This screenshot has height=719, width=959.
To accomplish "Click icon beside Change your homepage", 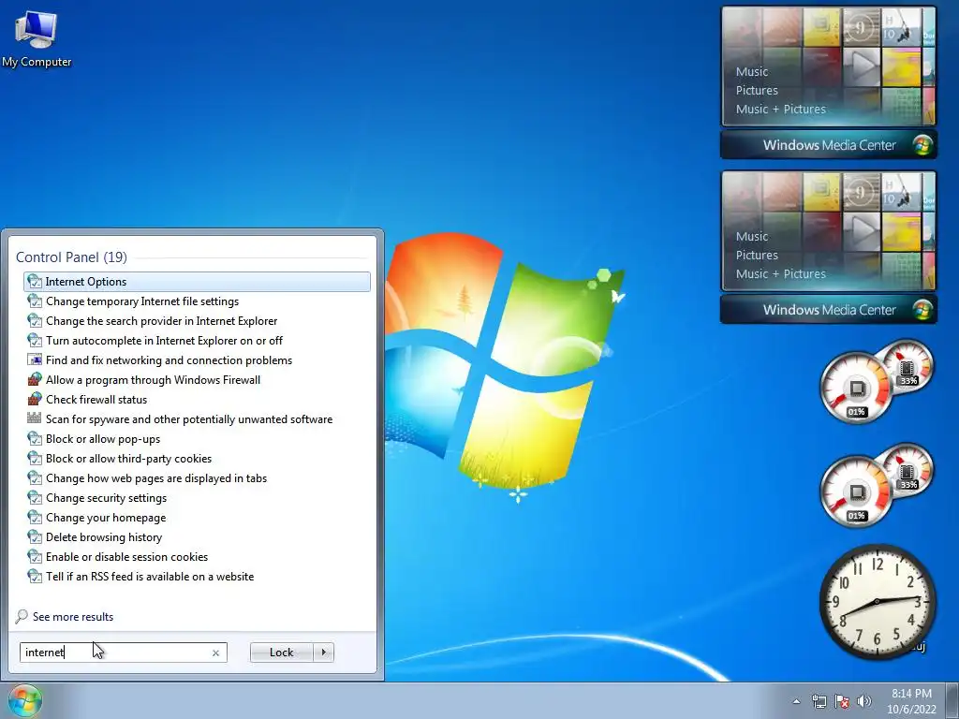I will pyautogui.click(x=35, y=517).
